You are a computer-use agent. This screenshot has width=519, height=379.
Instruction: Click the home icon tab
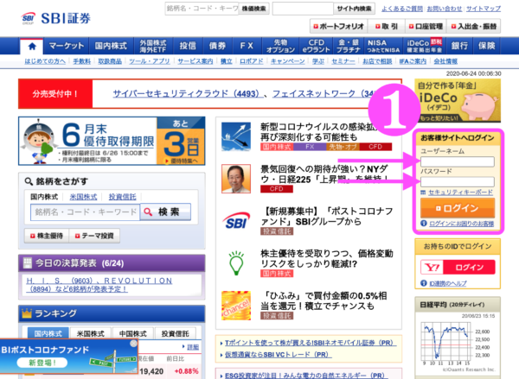tap(32, 47)
